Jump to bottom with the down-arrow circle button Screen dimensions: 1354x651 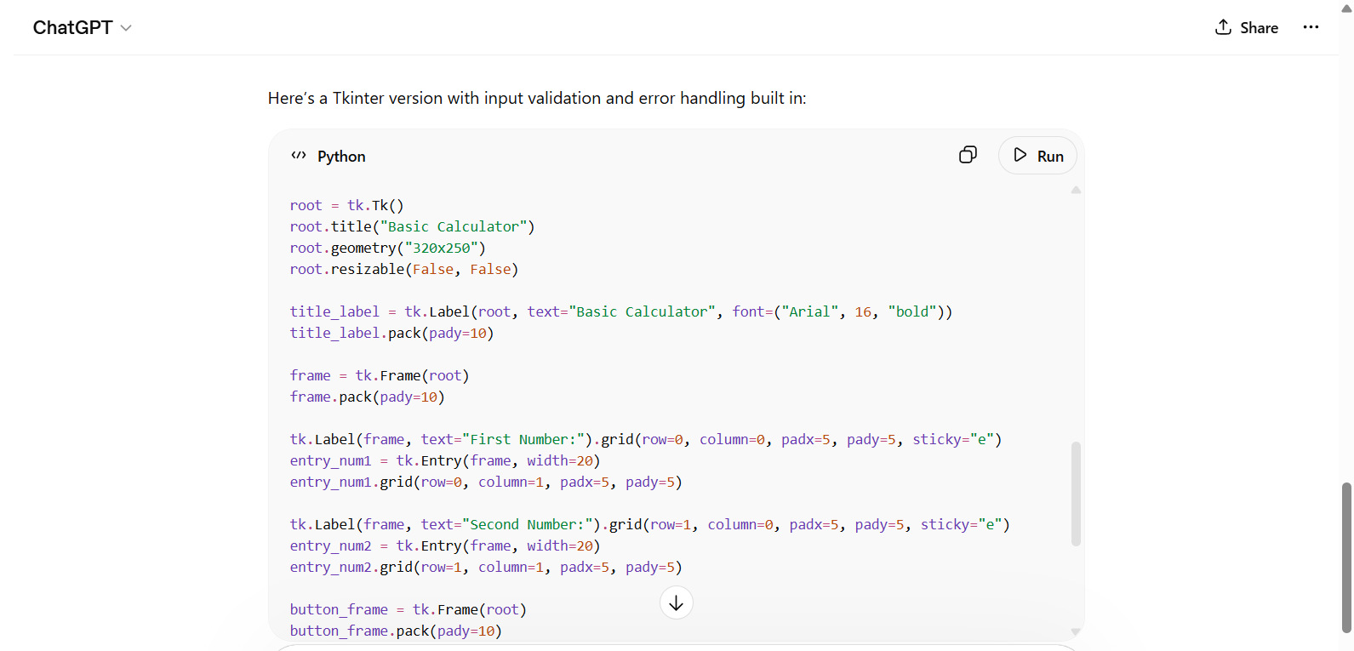[x=677, y=603]
